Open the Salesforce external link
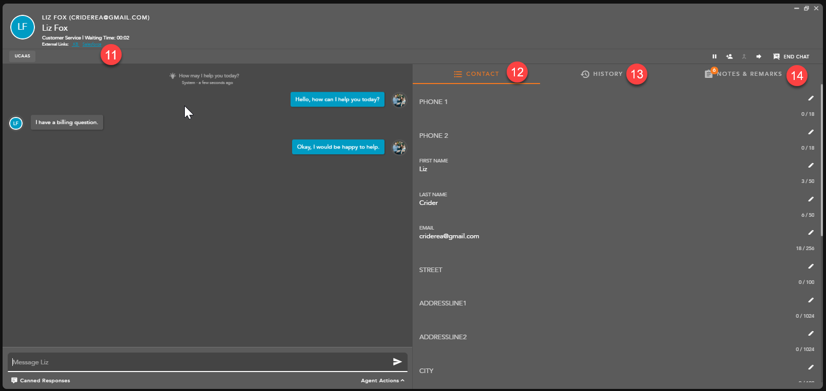826x391 pixels. (92, 45)
